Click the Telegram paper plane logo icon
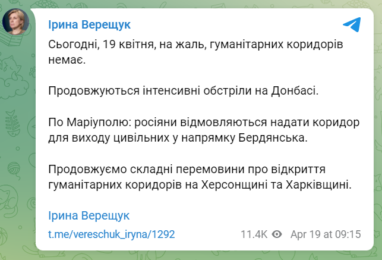 (x=352, y=24)
